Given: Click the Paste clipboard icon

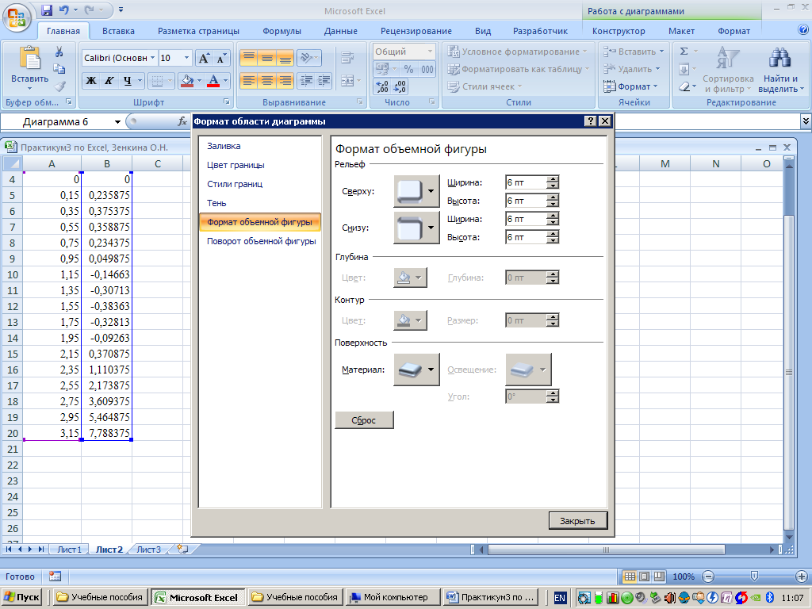Looking at the screenshot, I should pyautogui.click(x=29, y=58).
